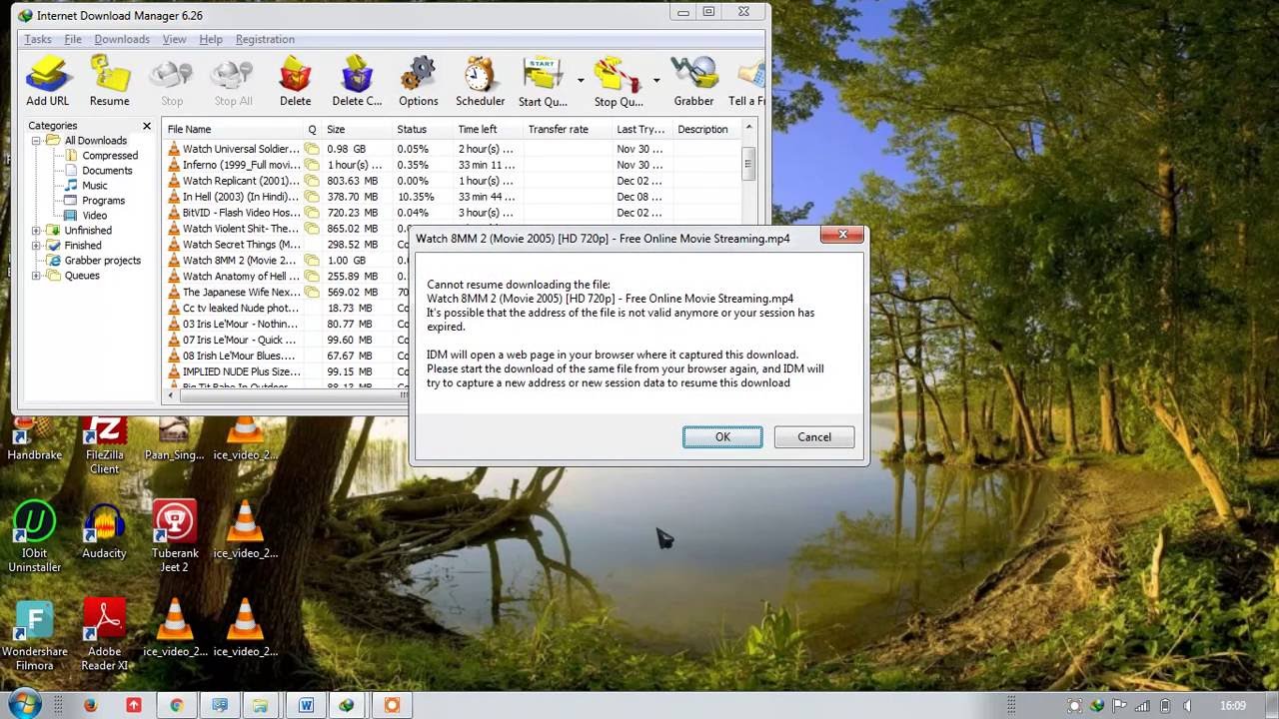The width and height of the screenshot is (1279, 719).
Task: Select the Documents category
Action: [107, 171]
